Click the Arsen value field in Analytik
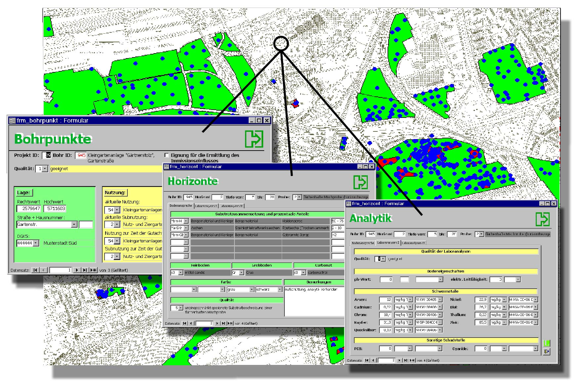This screenshot has height=390, width=586. [385, 300]
